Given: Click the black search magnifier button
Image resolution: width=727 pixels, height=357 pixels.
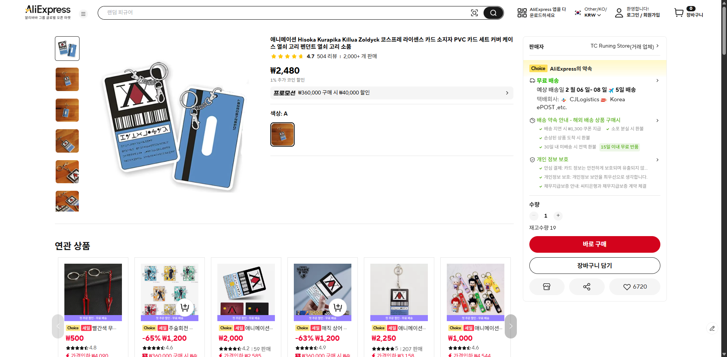Looking at the screenshot, I should [493, 13].
